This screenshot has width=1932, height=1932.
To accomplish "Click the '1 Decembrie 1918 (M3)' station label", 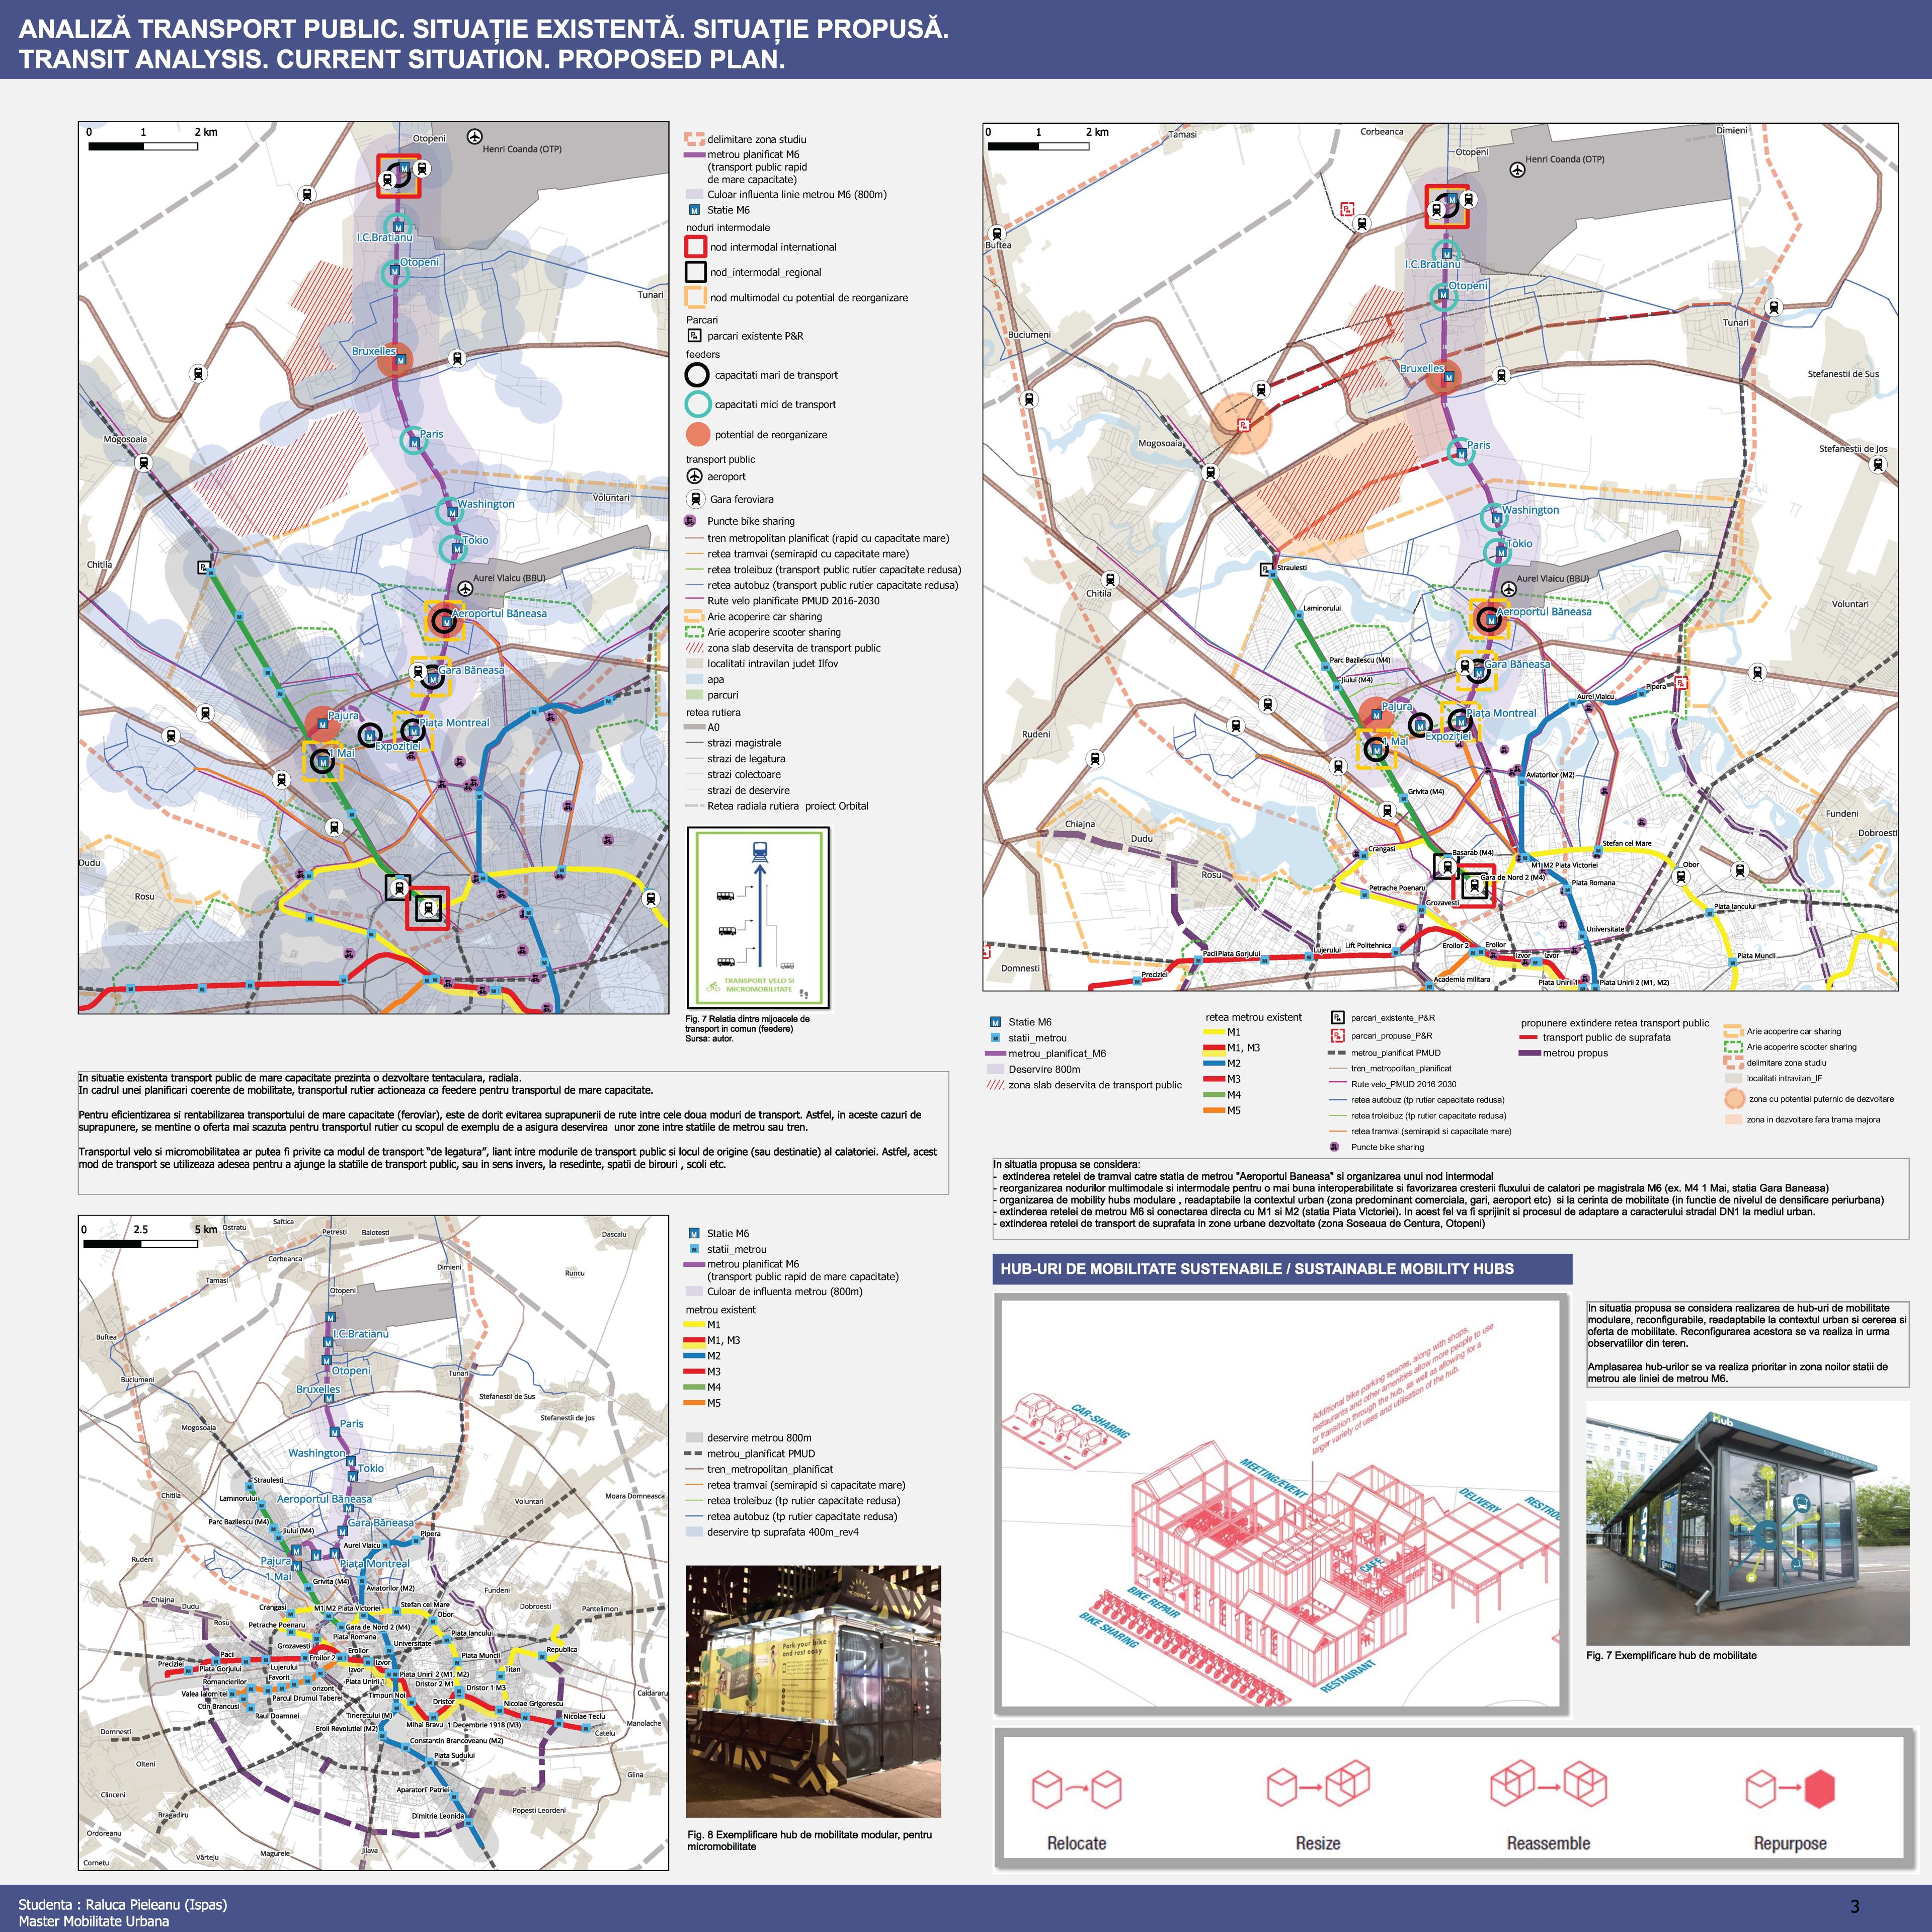I will (x=484, y=1724).
